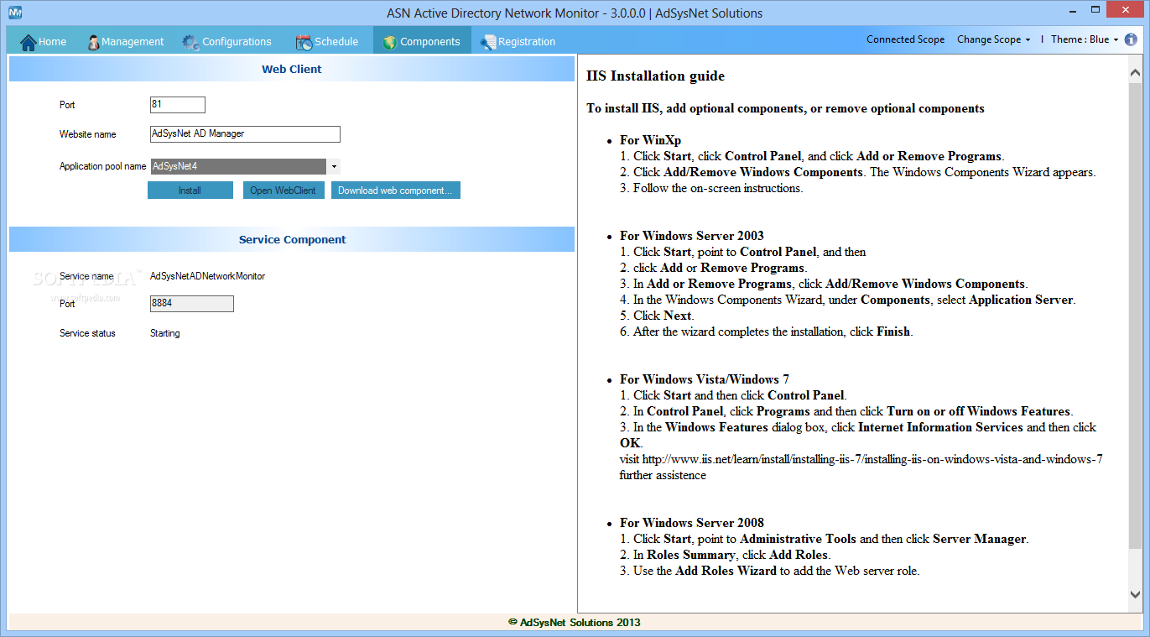Click the Application pool name label

click(x=103, y=166)
